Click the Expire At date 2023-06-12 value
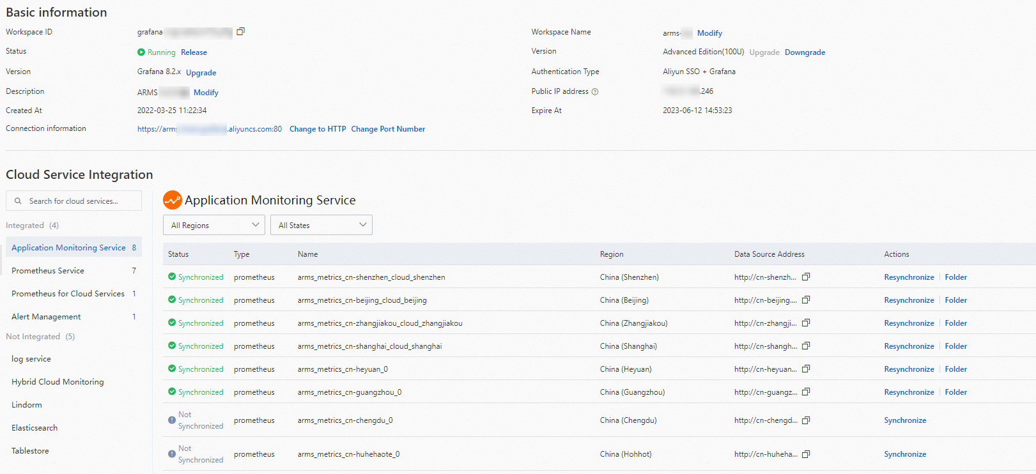This screenshot has height=474, width=1036. (697, 111)
